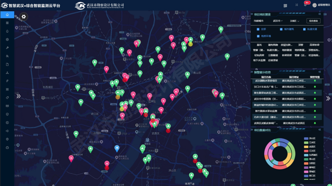Open the clock gauge sidebar icon

pyautogui.click(x=7, y=147)
